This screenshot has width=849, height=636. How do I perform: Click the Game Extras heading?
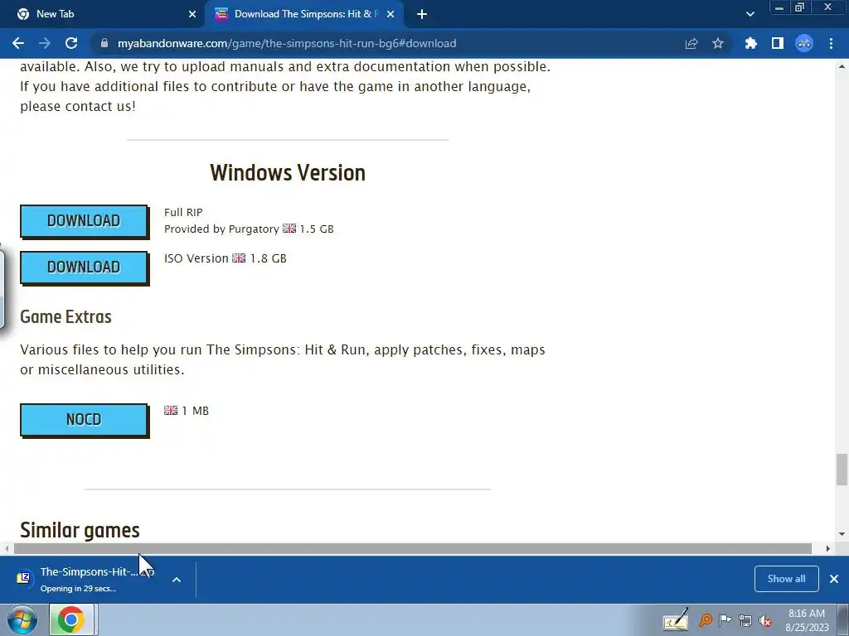pos(65,317)
